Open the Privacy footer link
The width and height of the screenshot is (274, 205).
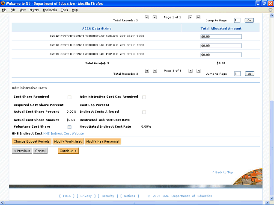click(86, 196)
